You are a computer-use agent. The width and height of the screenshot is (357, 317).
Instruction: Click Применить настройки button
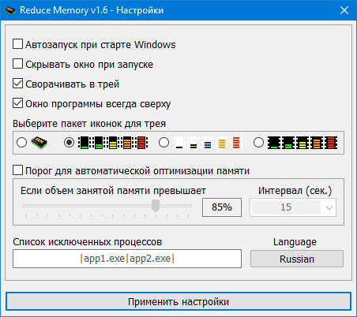[178, 301]
